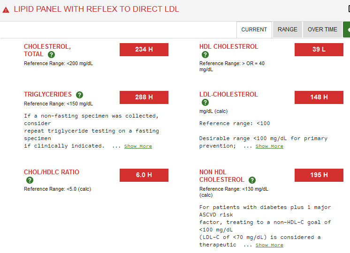This screenshot has width=350, height=253.
Task: Expand Non HDL Cholesterol note with Show More
Action: (269, 245)
